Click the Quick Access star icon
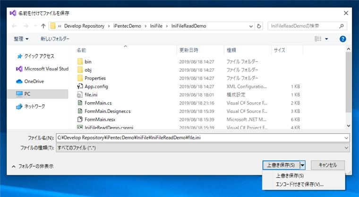 (x=20, y=56)
